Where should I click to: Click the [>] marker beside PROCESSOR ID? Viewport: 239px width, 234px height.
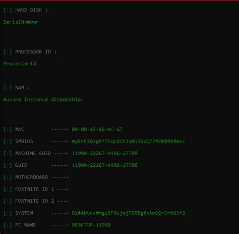pyautogui.click(x=8, y=52)
